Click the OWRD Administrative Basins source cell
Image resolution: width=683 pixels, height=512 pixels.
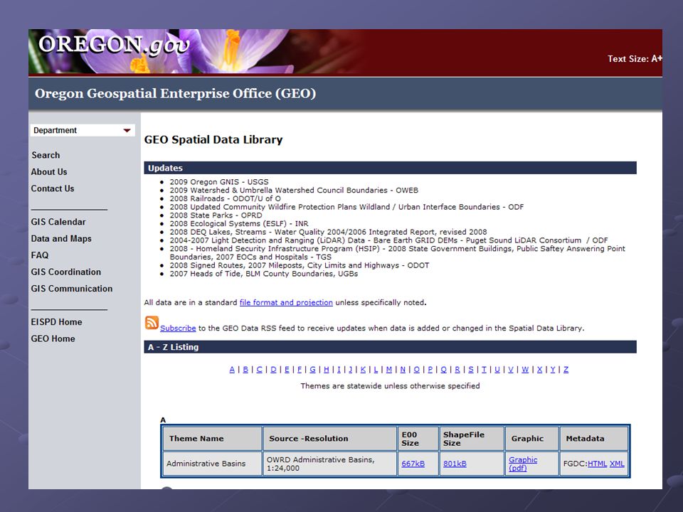coord(329,464)
